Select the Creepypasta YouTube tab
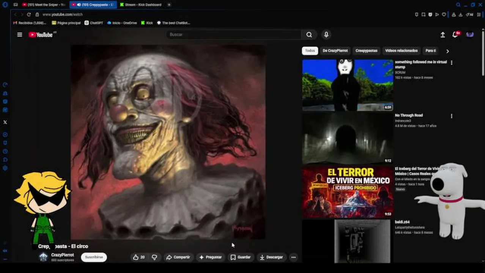The height and width of the screenshot is (273, 485). click(93, 5)
